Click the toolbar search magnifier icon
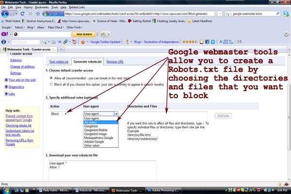Image resolution: width=291 pixels, height=194 pixels. [44, 42]
